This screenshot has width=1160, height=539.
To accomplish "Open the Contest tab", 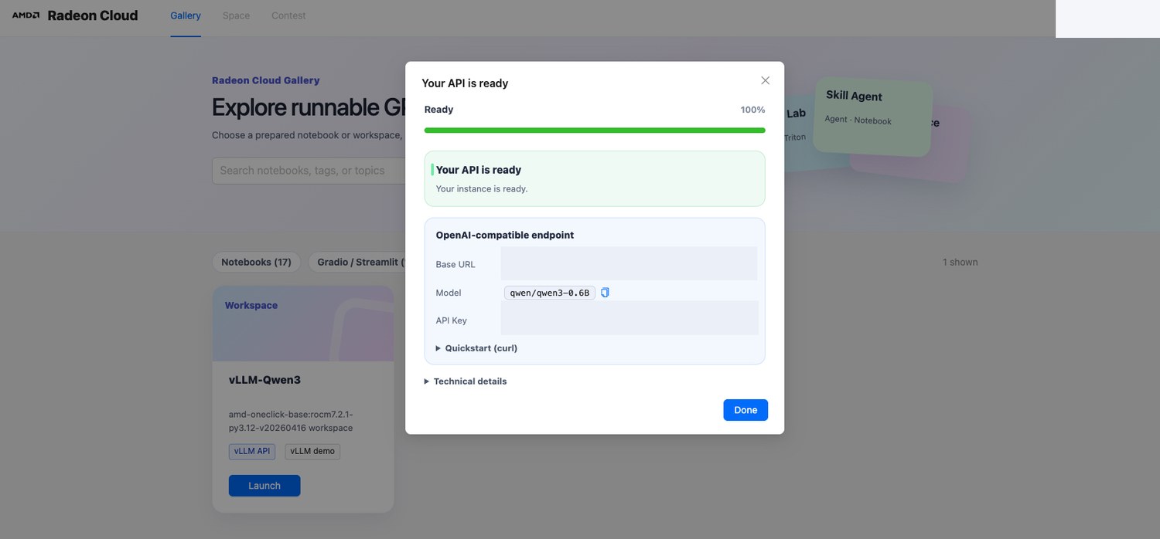I will (288, 15).
